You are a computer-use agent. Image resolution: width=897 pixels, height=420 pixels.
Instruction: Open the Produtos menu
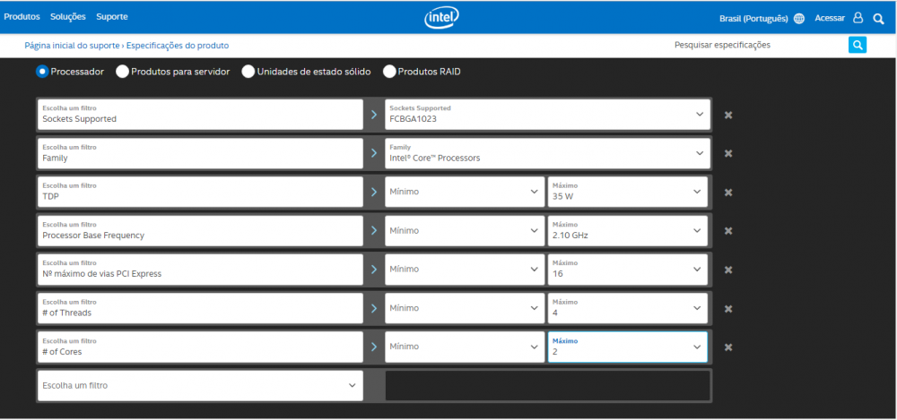(22, 17)
